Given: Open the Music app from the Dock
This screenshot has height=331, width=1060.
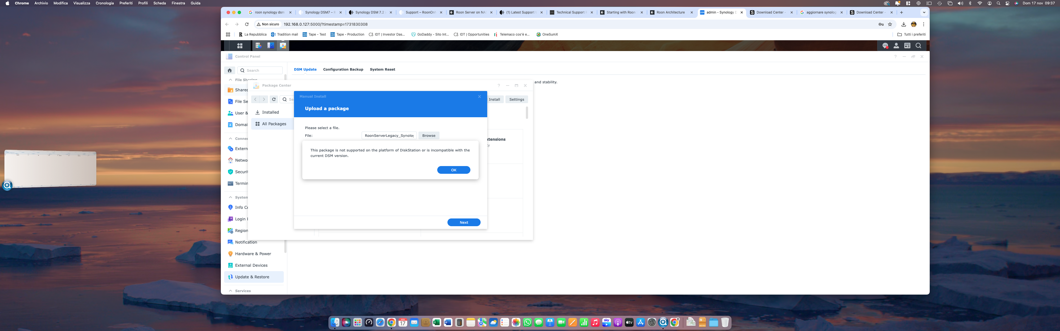Looking at the screenshot, I should [x=595, y=322].
